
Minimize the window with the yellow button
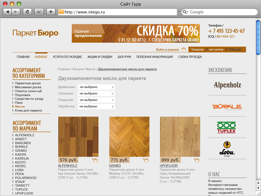(x=12, y=4)
